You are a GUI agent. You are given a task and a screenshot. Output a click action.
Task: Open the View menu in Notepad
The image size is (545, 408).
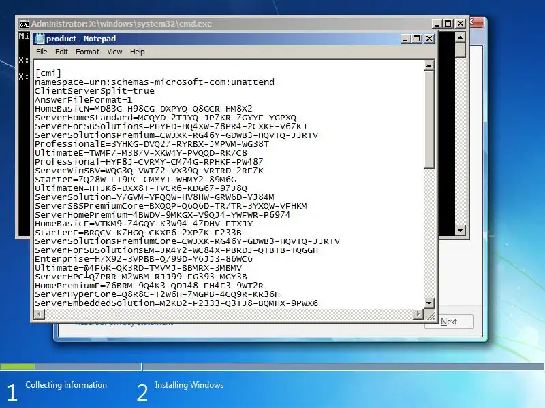click(114, 52)
